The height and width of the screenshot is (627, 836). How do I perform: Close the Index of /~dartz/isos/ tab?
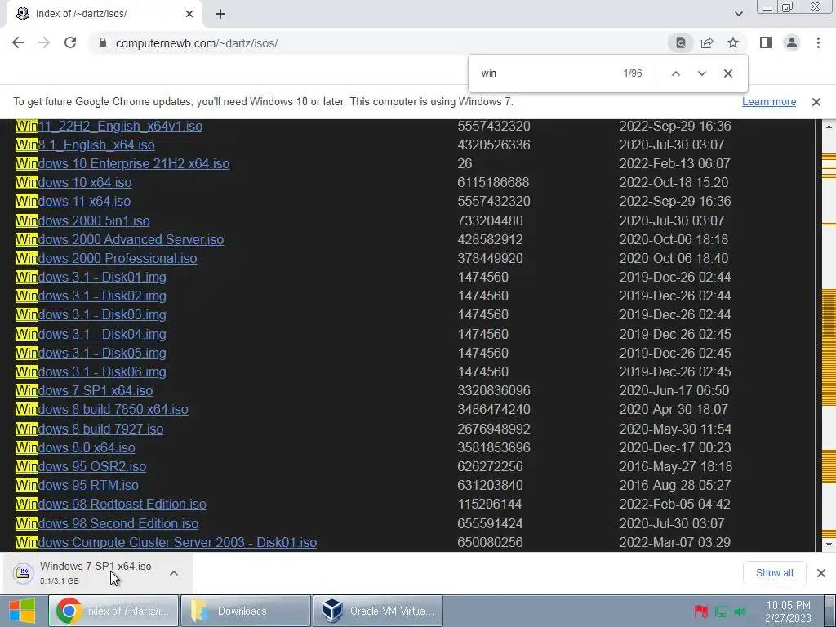[189, 15]
